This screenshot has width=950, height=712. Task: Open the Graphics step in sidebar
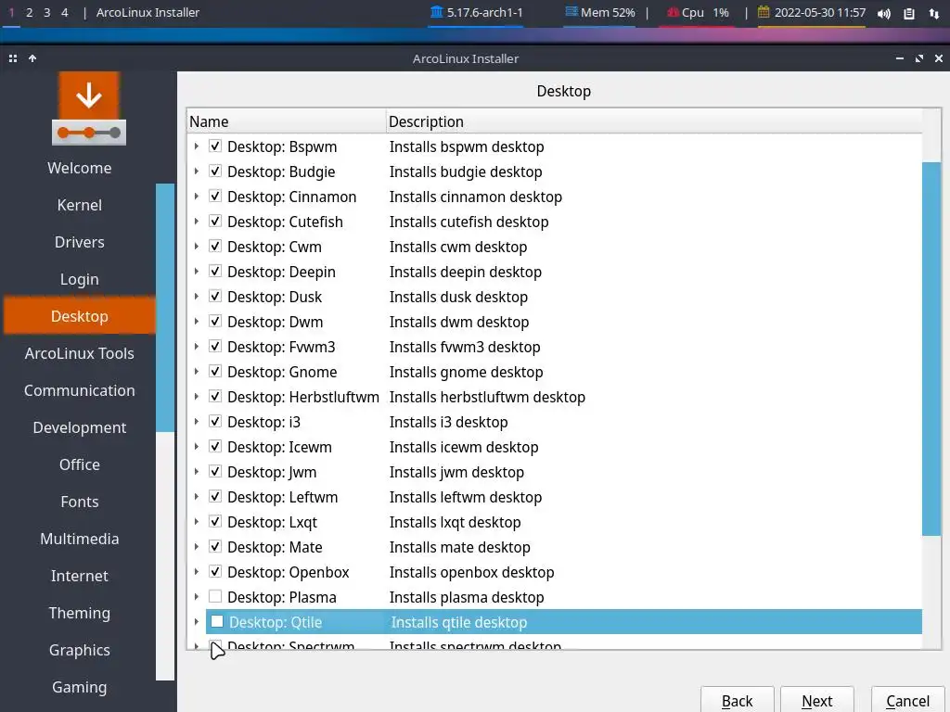tap(80, 650)
